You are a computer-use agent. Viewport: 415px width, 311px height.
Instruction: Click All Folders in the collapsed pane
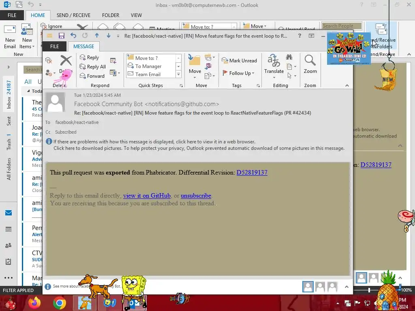point(9,169)
